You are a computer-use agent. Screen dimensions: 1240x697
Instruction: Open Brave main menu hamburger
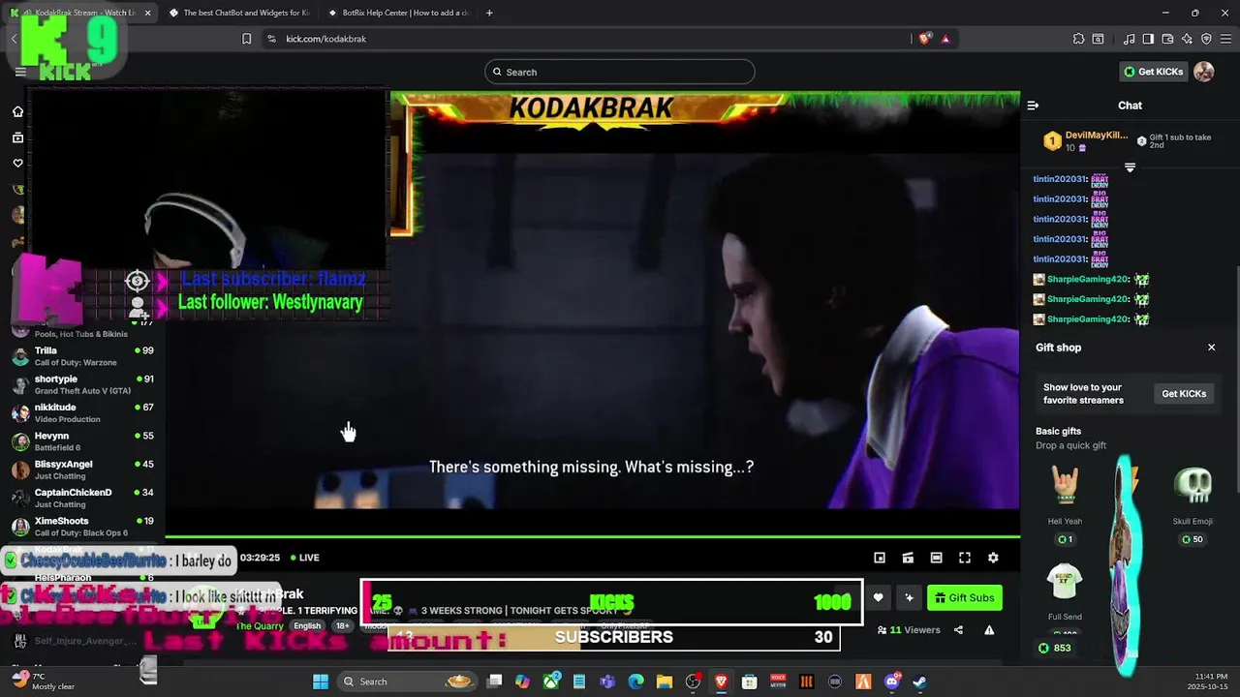coord(1225,39)
